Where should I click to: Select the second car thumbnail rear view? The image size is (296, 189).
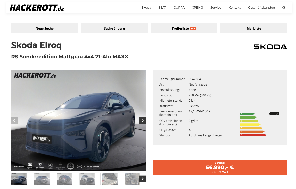click(44, 179)
